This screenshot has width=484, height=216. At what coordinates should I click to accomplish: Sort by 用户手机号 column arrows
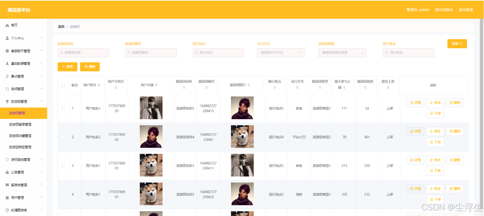pyautogui.click(x=116, y=88)
